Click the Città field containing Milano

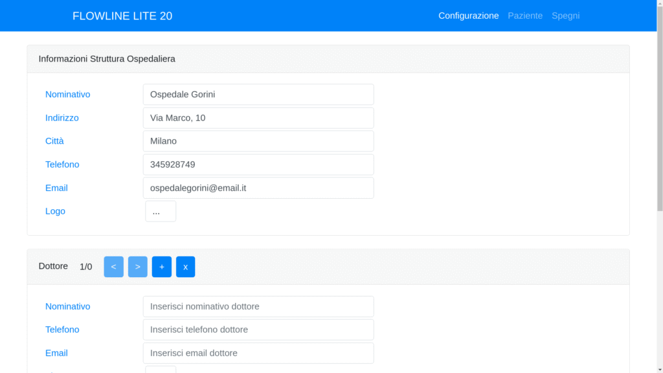coord(258,141)
